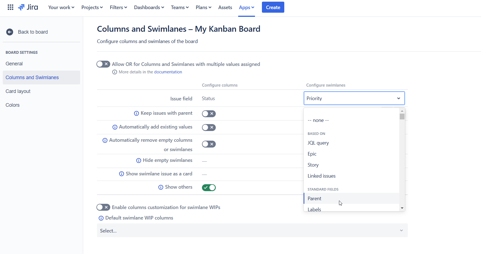Click the info icon next to Show others
The width and height of the screenshot is (481, 254).
[x=161, y=187]
